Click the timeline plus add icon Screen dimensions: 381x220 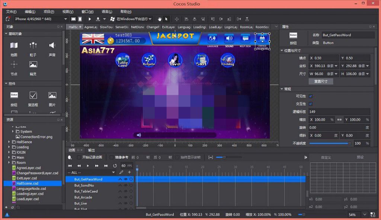point(129,172)
